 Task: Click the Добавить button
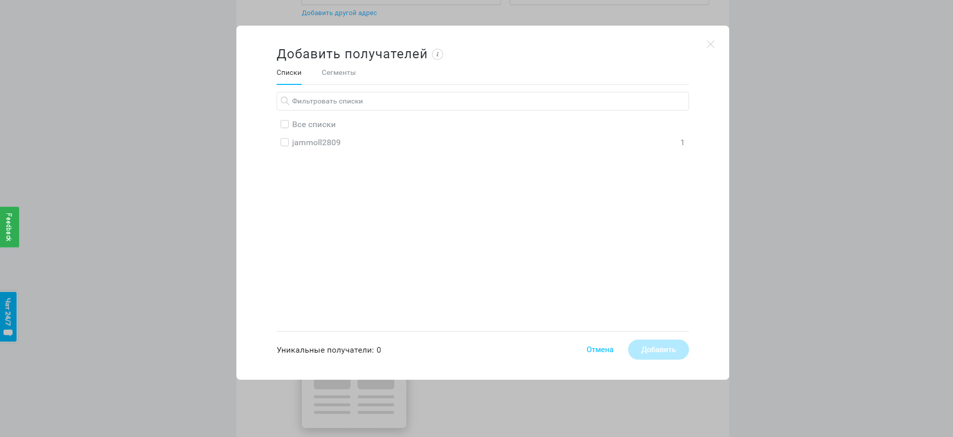point(658,350)
